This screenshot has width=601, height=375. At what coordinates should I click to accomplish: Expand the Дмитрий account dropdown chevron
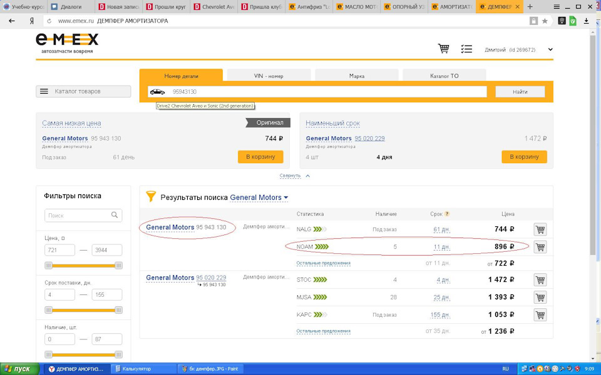(x=550, y=49)
